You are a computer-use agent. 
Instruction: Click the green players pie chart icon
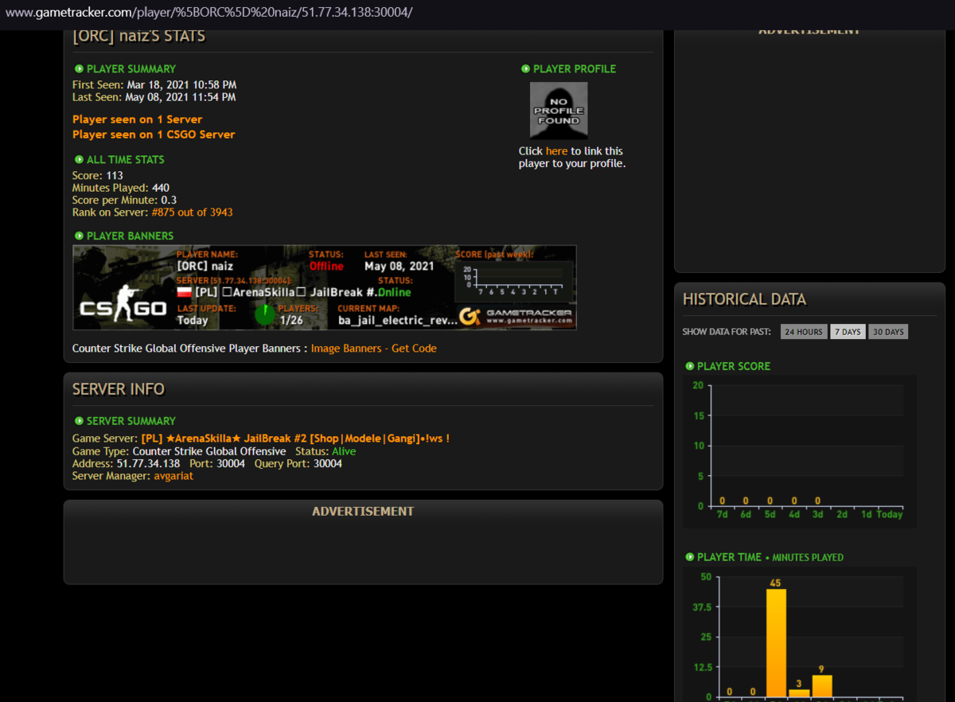[x=265, y=315]
